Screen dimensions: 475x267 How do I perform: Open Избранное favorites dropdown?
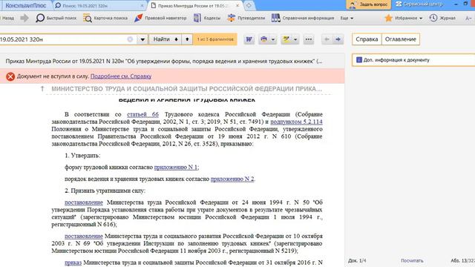click(x=404, y=18)
